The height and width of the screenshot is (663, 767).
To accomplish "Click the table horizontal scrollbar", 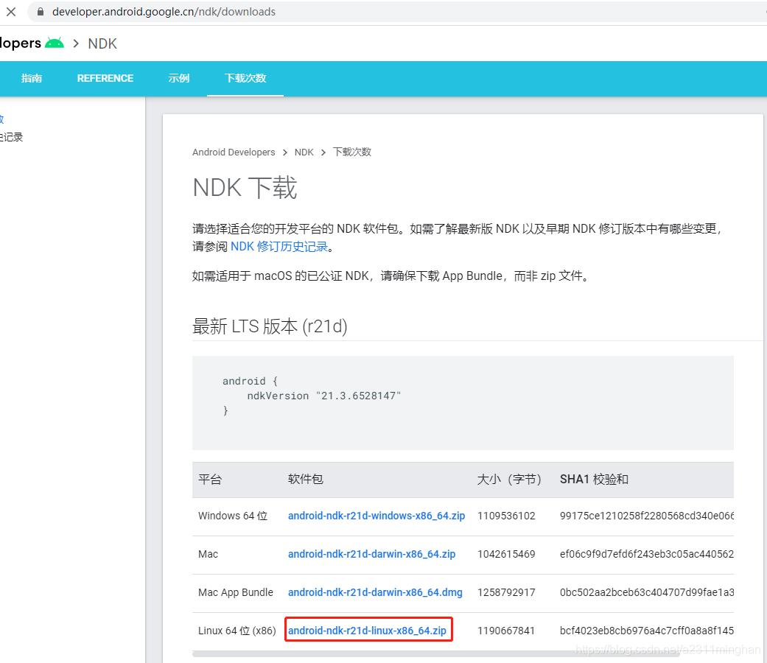I will click(x=435, y=654).
